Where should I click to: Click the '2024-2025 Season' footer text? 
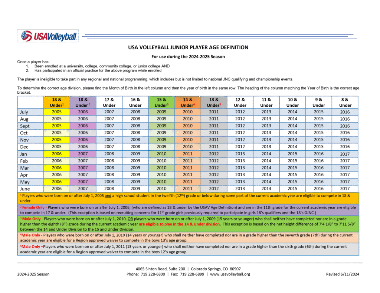(x=33, y=274)
